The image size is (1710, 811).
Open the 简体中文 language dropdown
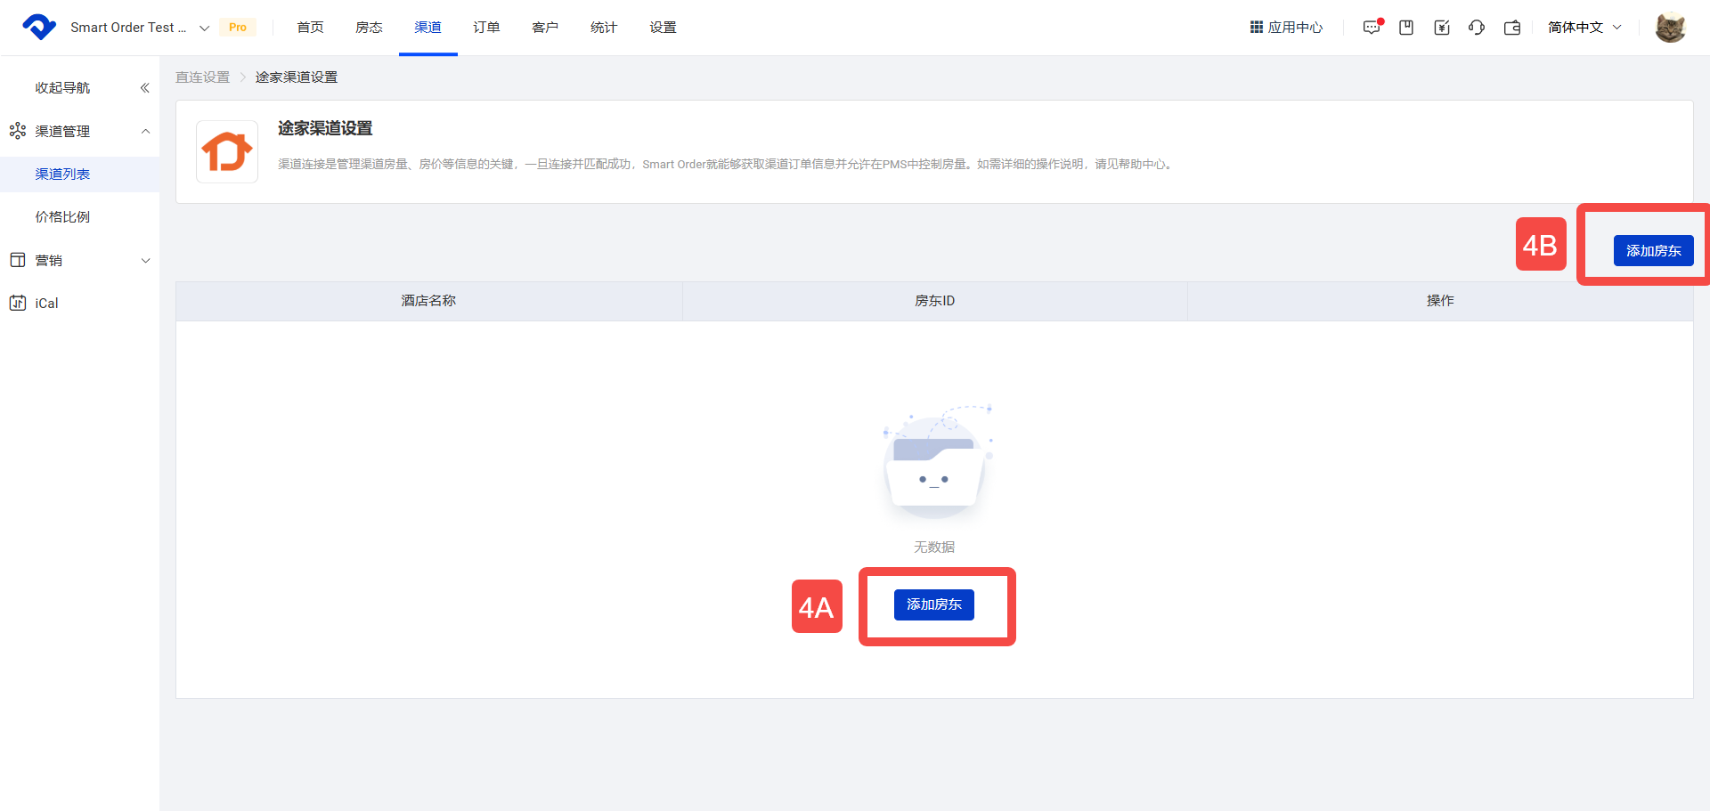[1584, 28]
